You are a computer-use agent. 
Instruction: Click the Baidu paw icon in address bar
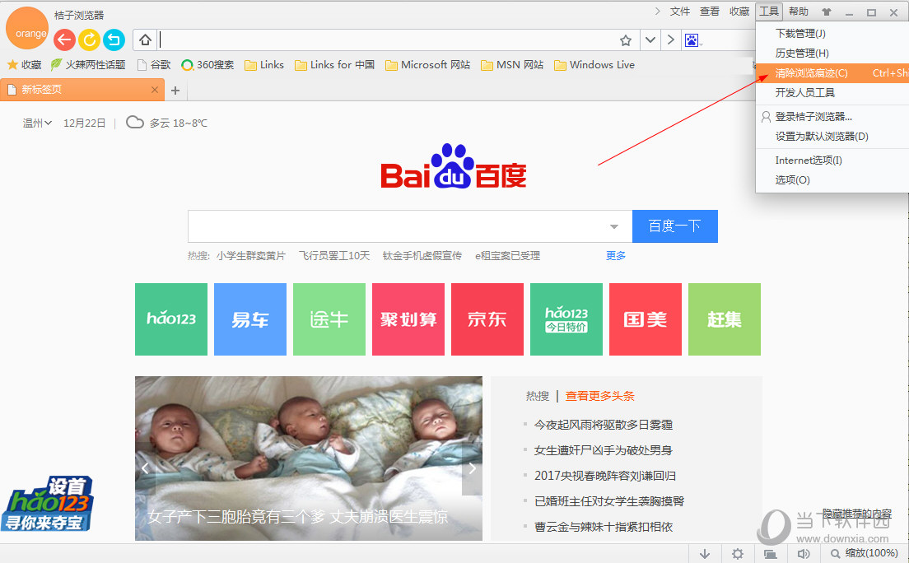[x=692, y=40]
